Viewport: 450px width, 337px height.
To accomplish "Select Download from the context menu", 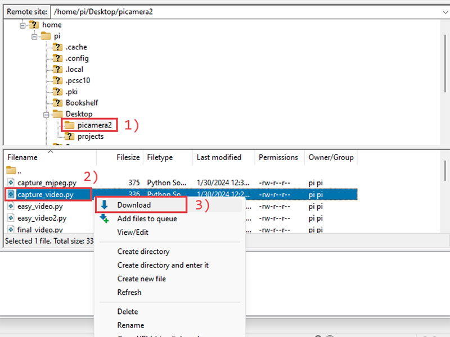I will (136, 205).
